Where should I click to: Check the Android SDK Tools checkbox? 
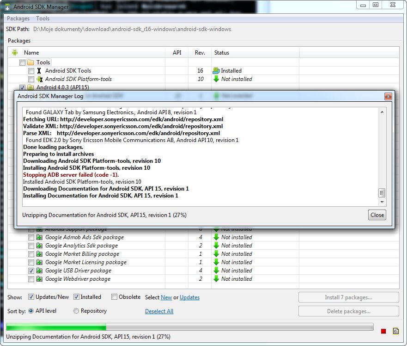click(31, 71)
